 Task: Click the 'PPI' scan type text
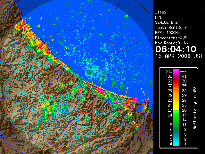point(158,17)
